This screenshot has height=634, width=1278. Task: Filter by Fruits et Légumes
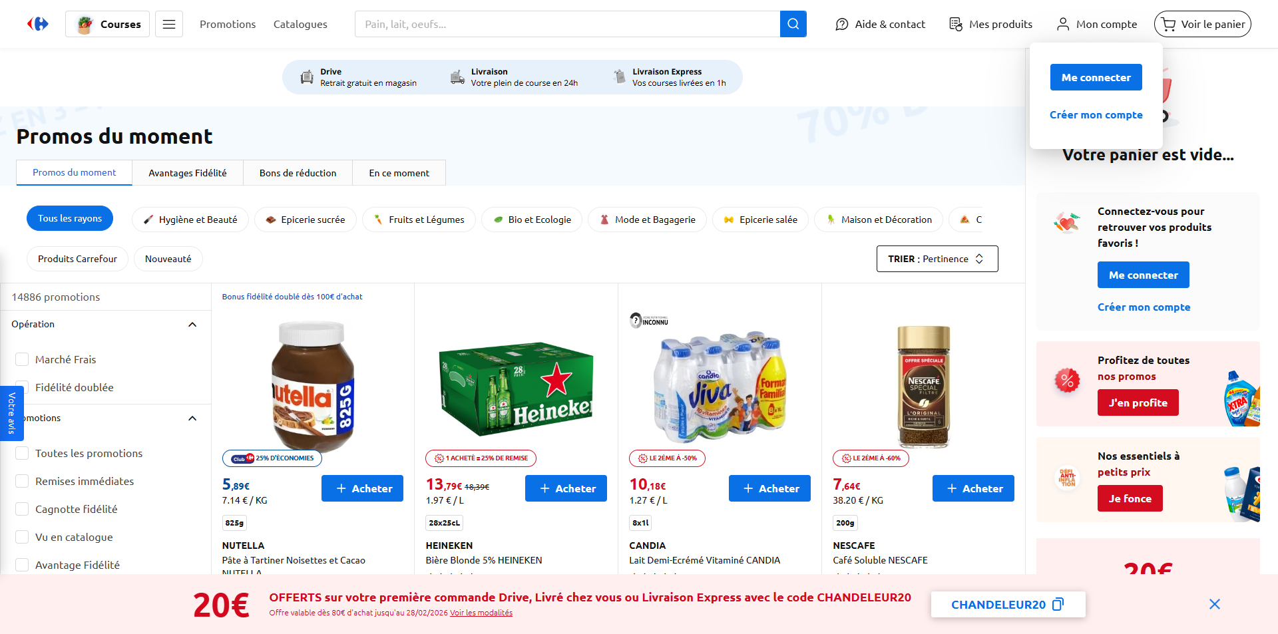[419, 220]
